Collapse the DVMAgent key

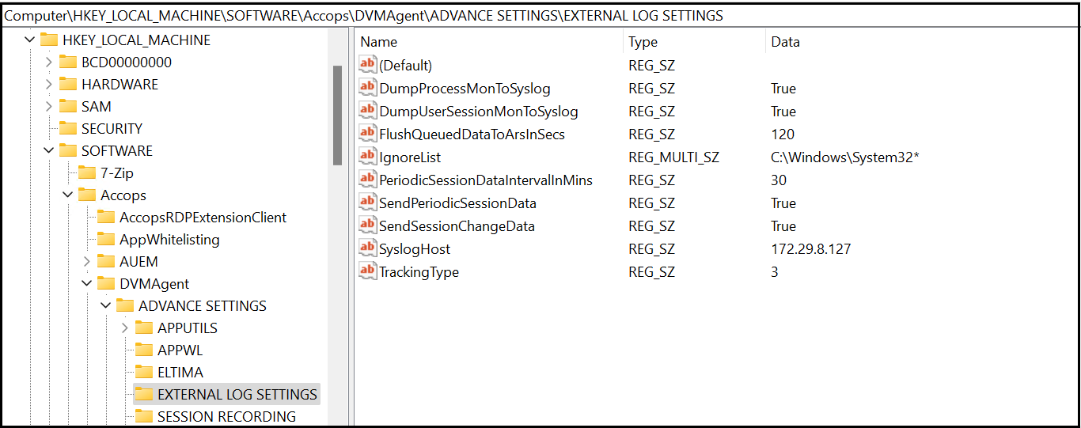87,283
